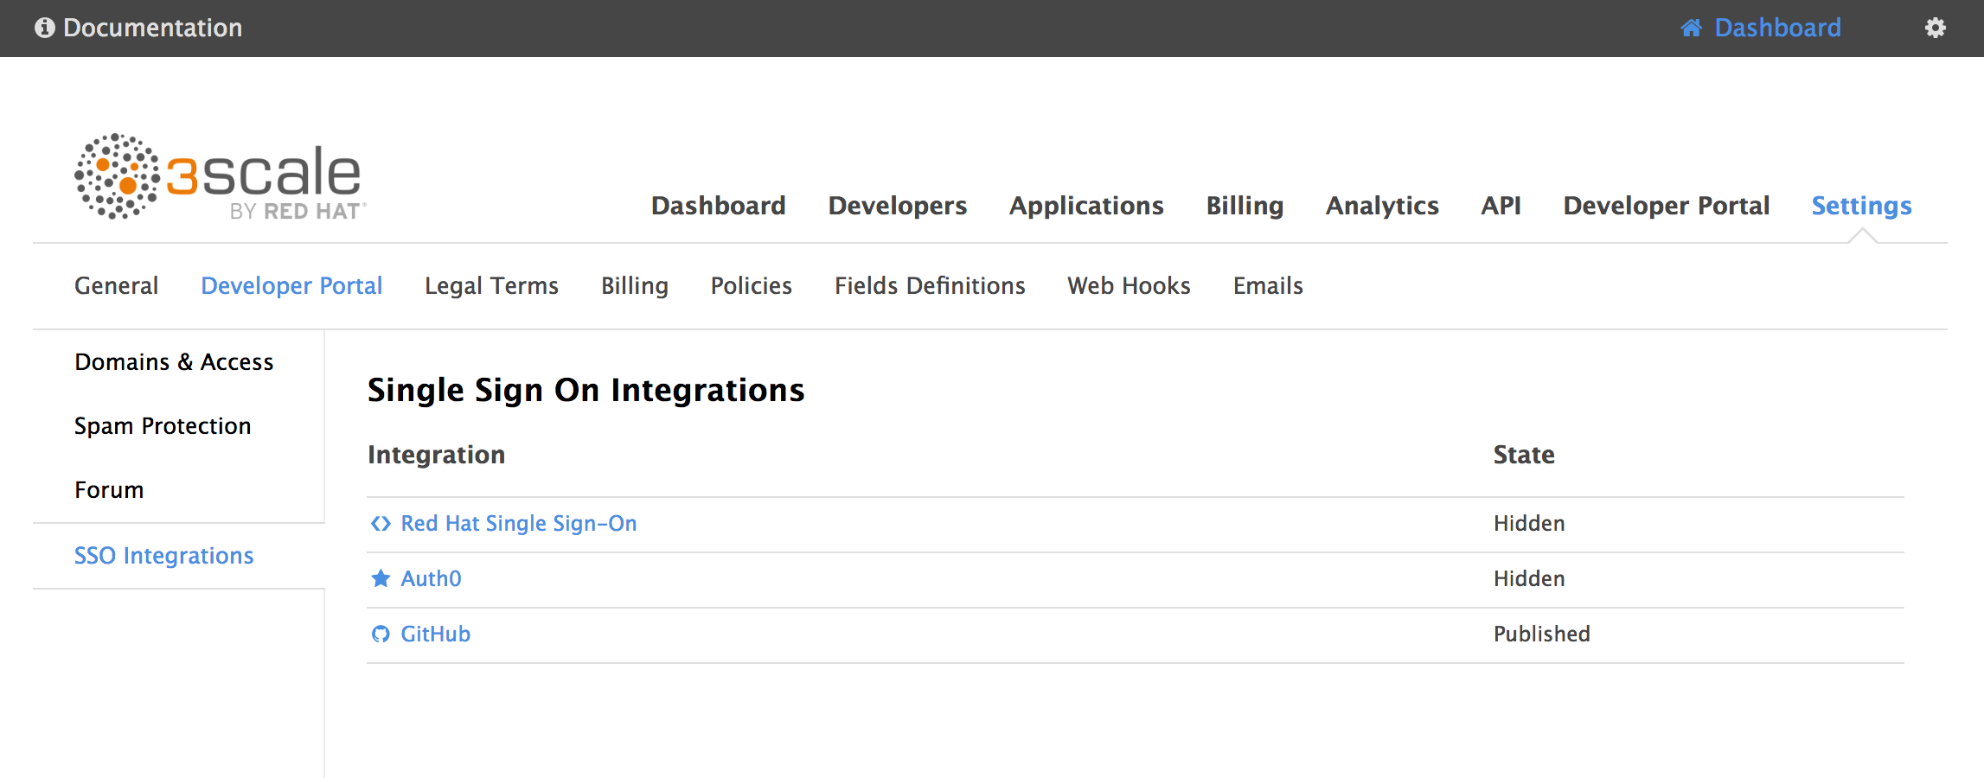
Task: Open the Billing settings sub-tab
Action: coord(635,285)
